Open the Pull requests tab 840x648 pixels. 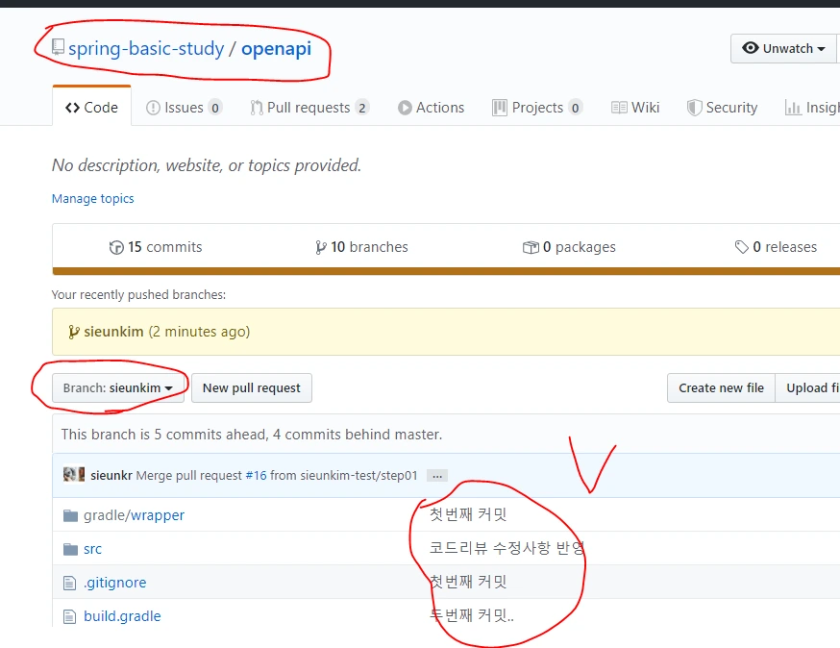coord(309,108)
